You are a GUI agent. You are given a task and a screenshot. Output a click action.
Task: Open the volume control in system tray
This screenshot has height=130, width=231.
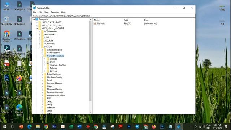[x=204, y=127]
